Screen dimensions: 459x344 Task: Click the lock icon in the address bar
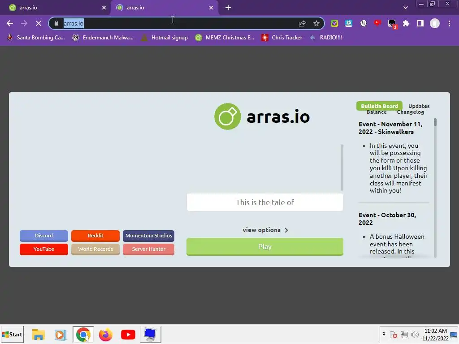[56, 23]
